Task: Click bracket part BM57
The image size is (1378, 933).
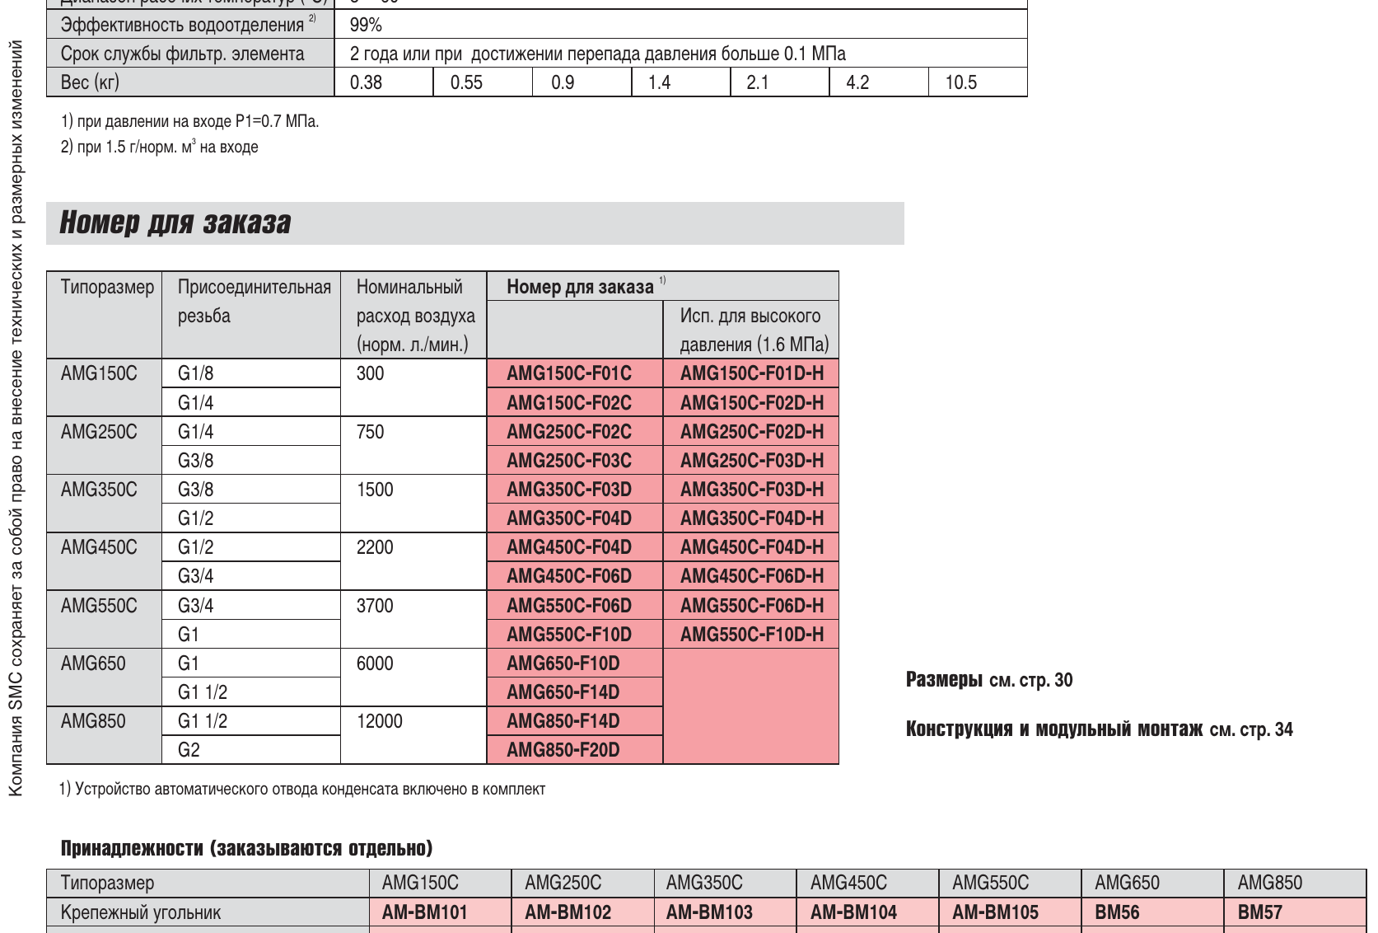Action: [1260, 912]
